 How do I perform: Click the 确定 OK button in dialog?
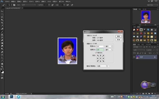pyautogui.click(x=118, y=36)
